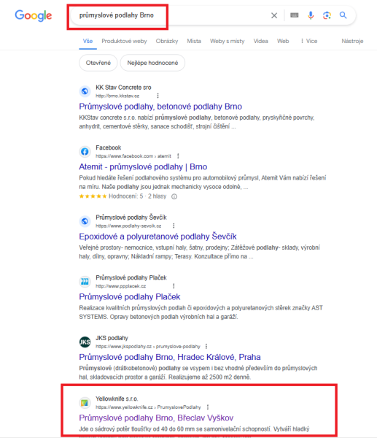Open three-dot menu for KK Stav result
This screenshot has height=438, width=377.
point(158,96)
